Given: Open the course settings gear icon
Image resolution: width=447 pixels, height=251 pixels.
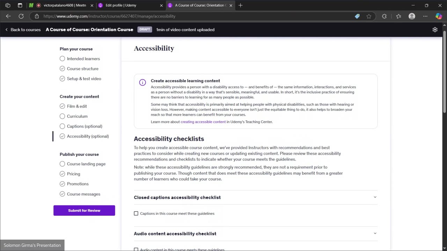Looking at the screenshot, I should pos(435,30).
